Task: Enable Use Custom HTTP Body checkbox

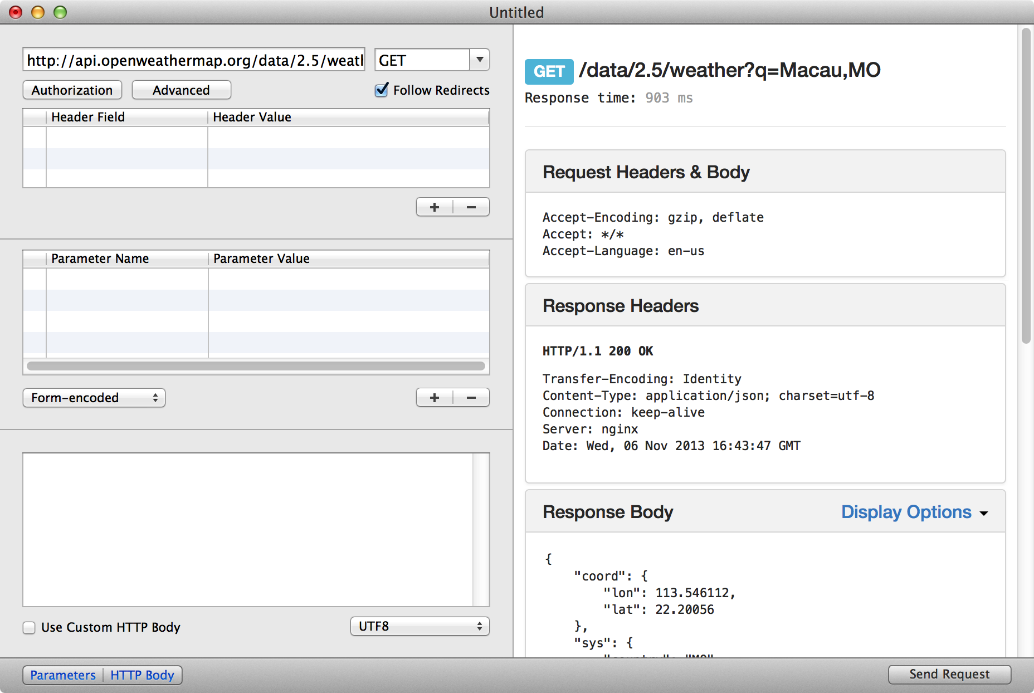Action: pyautogui.click(x=29, y=628)
